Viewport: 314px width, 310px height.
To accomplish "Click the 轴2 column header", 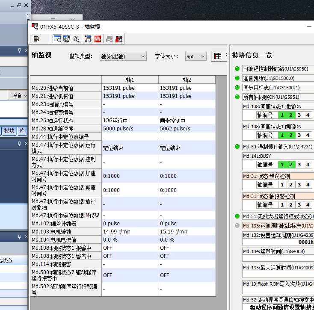I will click(187, 80).
